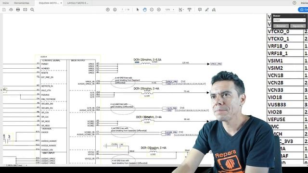Select the Hand pan tool
The width and height of the screenshot is (308, 173).
(145, 10)
